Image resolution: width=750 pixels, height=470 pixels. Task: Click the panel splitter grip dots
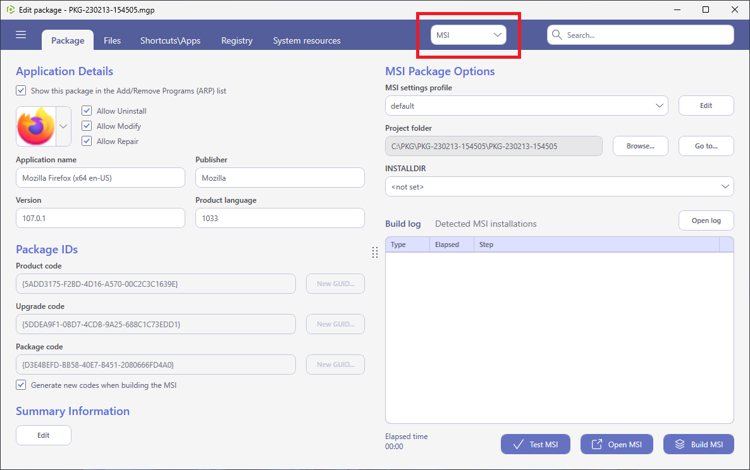click(x=375, y=253)
